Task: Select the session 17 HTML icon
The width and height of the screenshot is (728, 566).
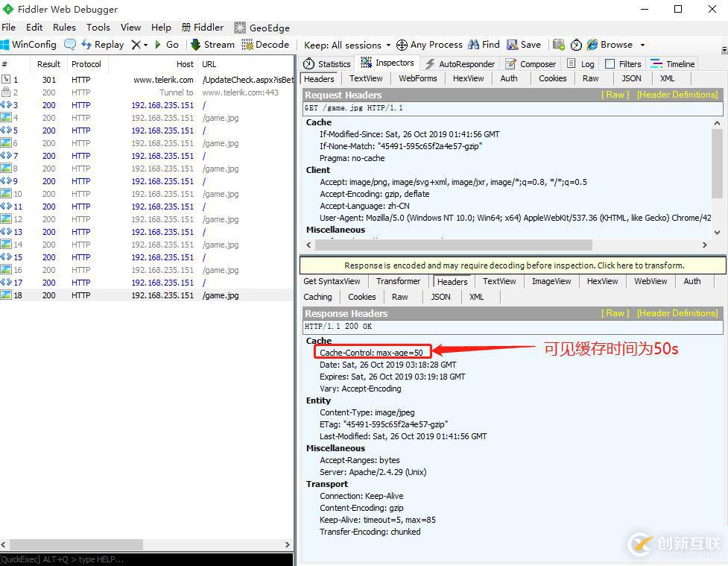Action: click(x=5, y=282)
